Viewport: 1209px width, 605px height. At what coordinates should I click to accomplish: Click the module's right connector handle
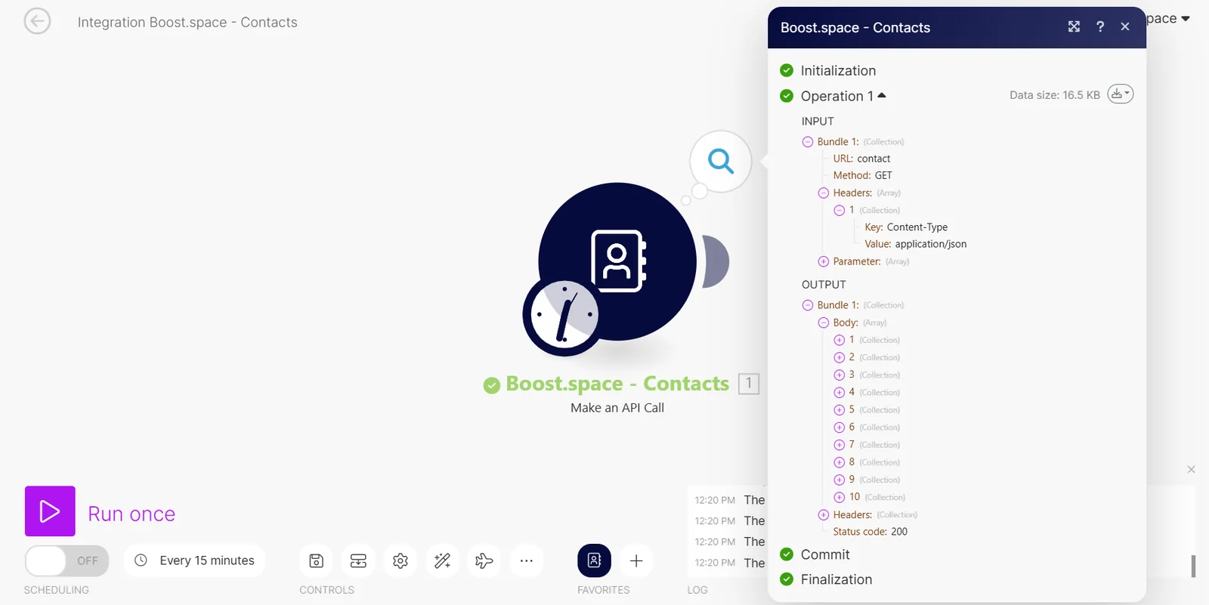click(716, 261)
